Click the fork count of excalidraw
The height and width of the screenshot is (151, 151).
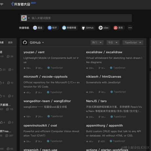click(x=102, y=68)
